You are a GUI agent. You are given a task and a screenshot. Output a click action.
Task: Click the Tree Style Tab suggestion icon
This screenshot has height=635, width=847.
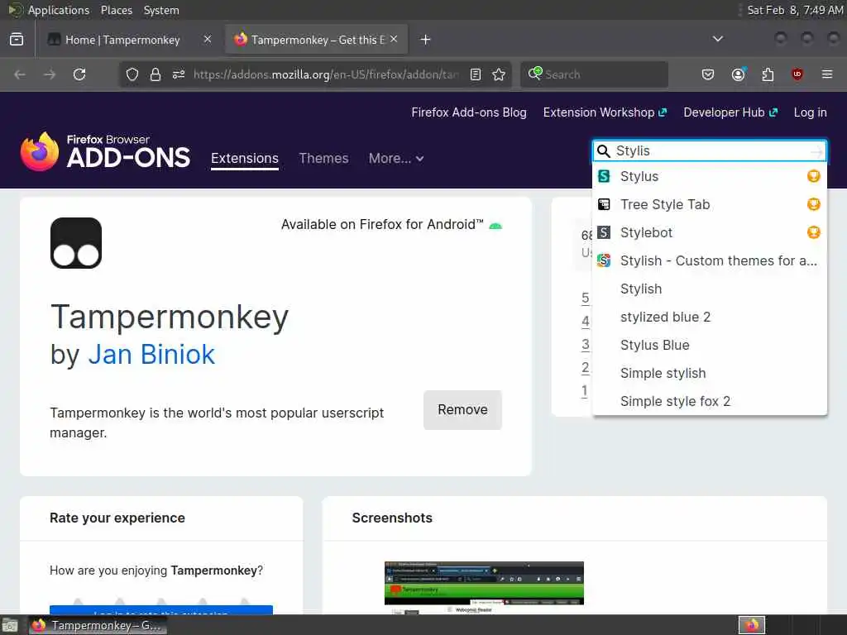tap(604, 204)
